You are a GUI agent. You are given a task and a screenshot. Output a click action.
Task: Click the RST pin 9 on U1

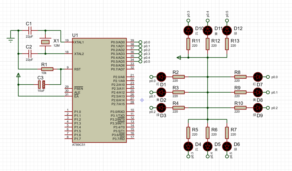68,69
